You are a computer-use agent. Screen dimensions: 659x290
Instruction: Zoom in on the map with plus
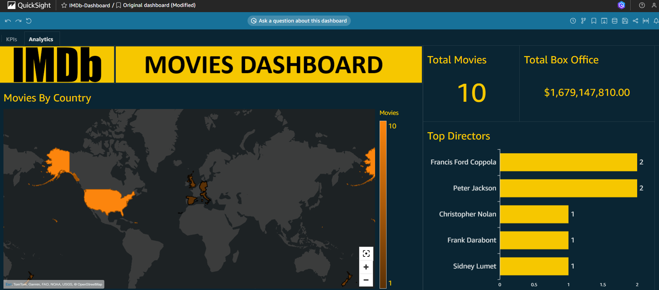(366, 267)
